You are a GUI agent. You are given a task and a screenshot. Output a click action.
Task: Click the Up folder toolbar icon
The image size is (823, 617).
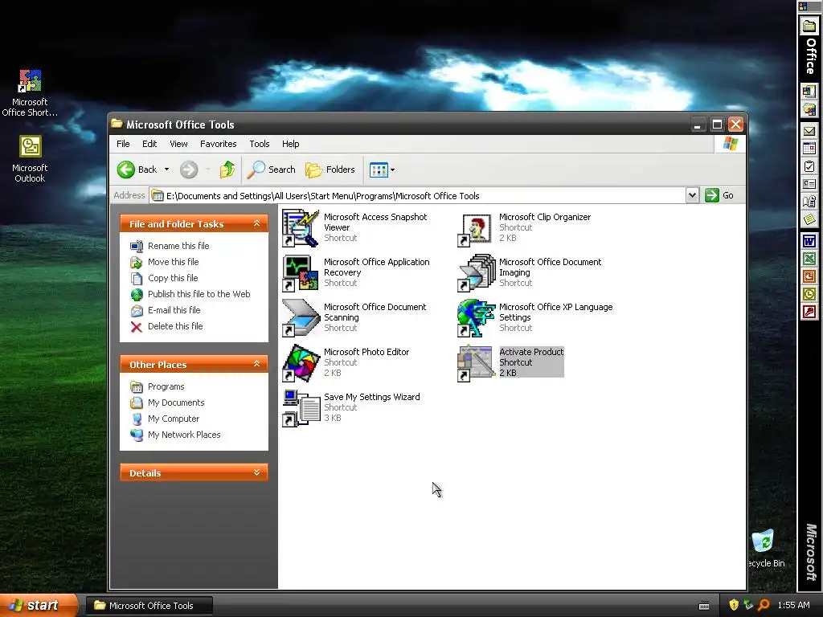pyautogui.click(x=227, y=170)
